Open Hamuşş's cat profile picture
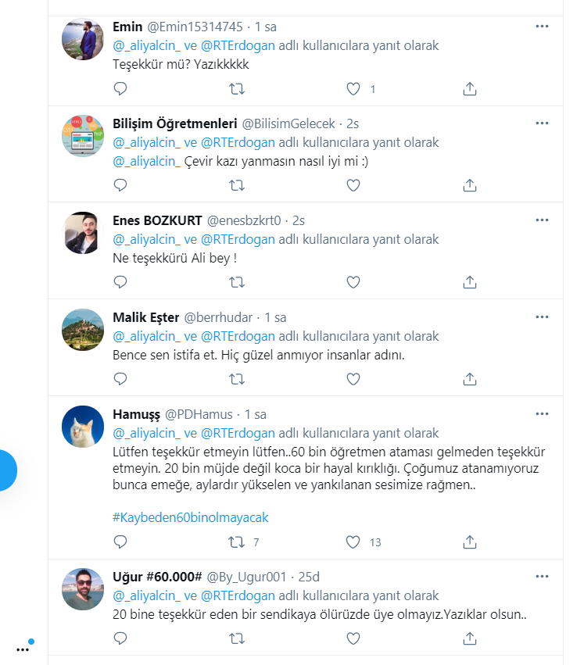The image size is (584, 665). (83, 427)
